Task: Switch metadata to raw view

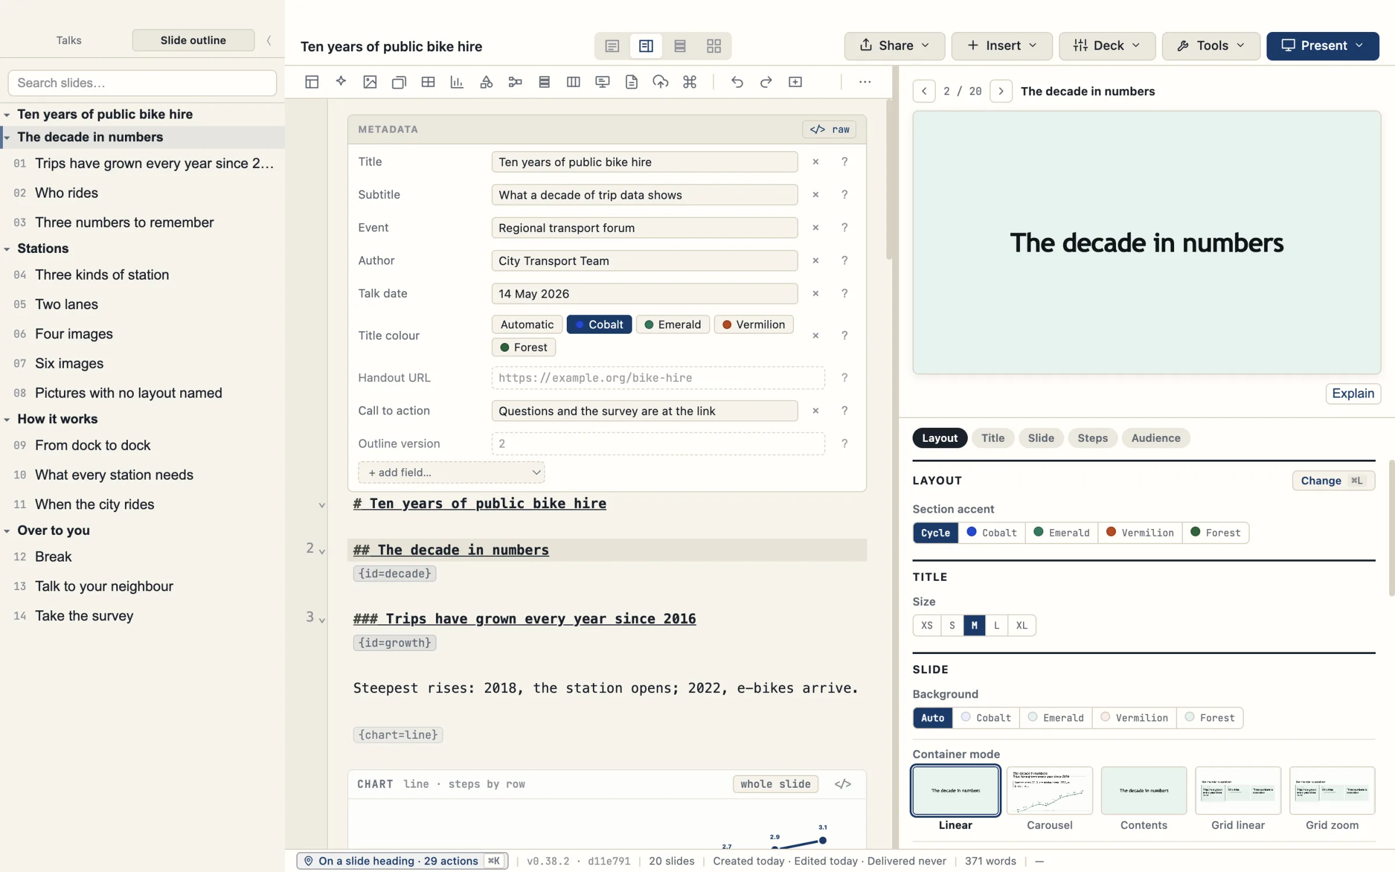Action: 829,129
